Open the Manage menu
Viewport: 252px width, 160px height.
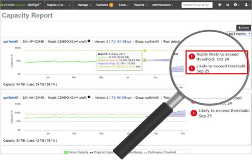click(84, 5)
